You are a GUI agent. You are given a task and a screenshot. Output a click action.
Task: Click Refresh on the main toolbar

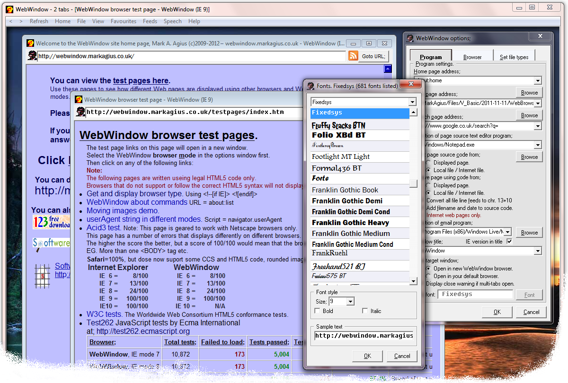click(39, 21)
